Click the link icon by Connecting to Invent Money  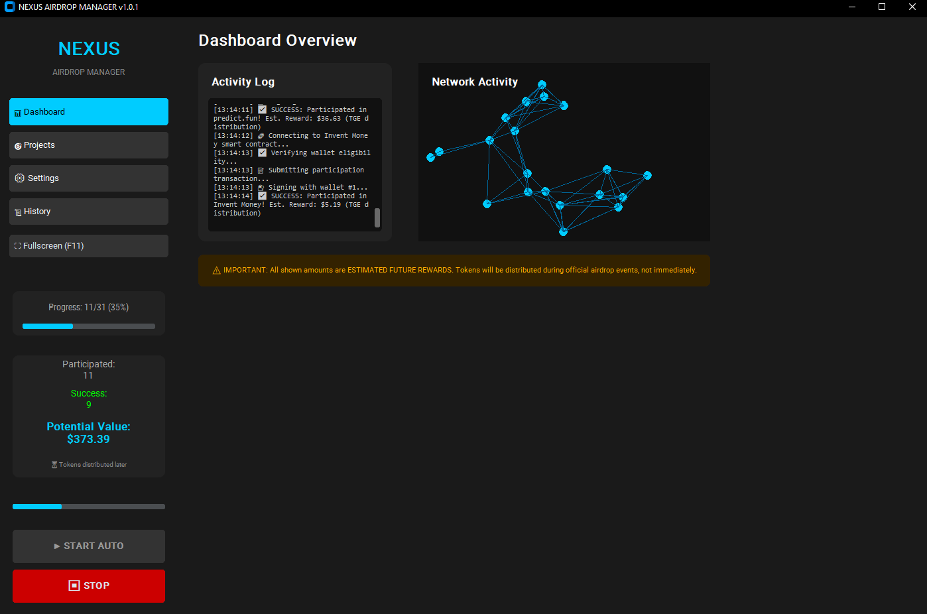[261, 136]
